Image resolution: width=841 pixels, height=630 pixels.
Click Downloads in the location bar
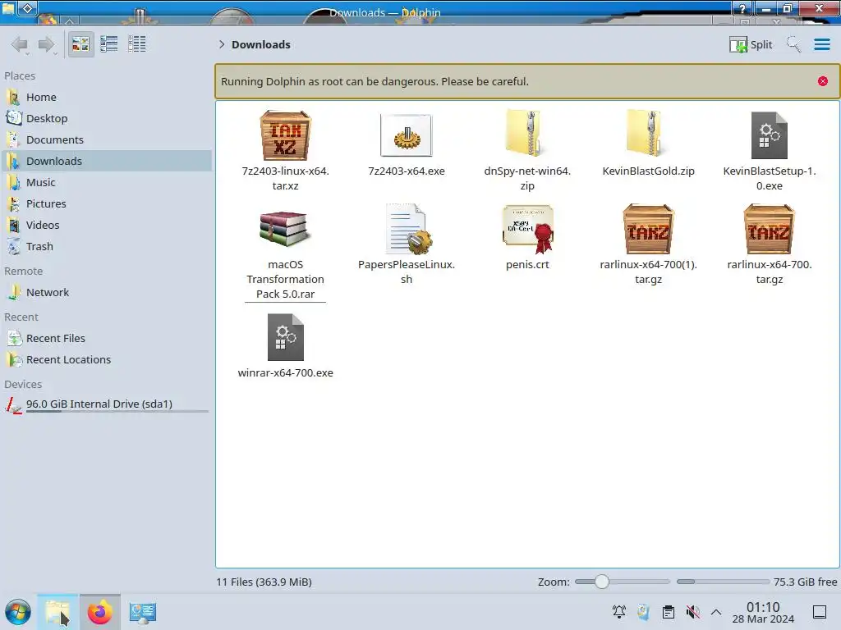tap(260, 44)
